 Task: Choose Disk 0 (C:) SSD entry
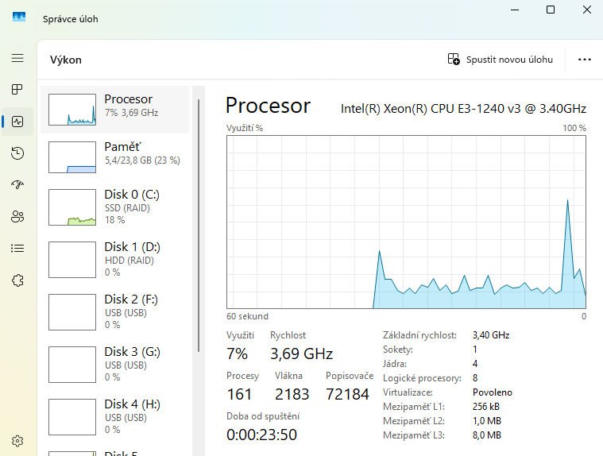(115, 207)
